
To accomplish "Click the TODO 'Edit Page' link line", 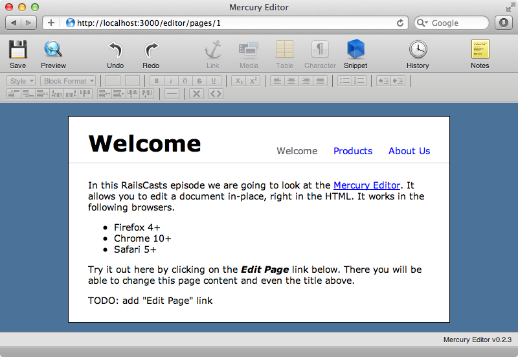I will pos(150,301).
